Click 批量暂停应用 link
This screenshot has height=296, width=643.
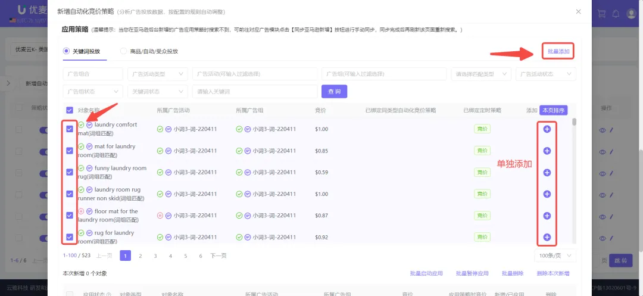coord(472,273)
